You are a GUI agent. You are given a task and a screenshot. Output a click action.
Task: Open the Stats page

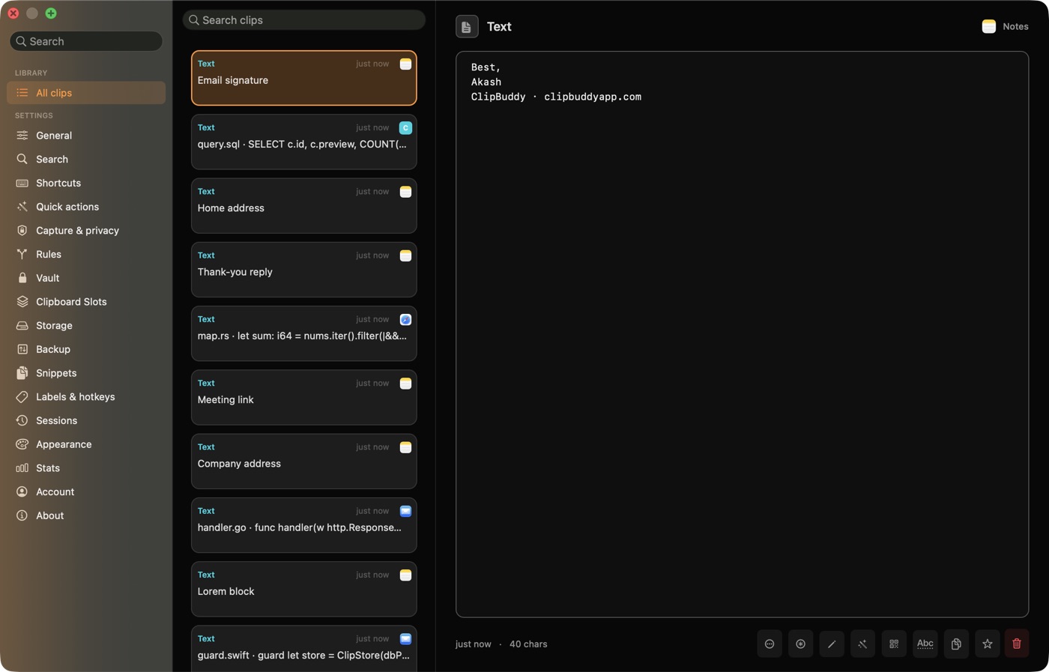(86, 468)
